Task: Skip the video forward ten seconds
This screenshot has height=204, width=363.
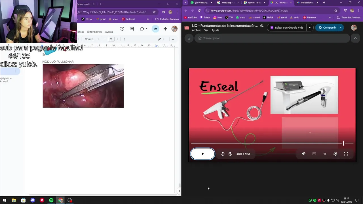Action: (230, 154)
